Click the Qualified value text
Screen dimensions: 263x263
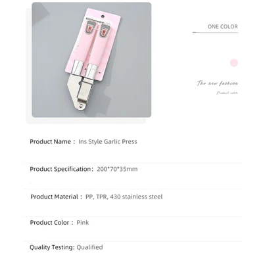pyautogui.click(x=89, y=247)
